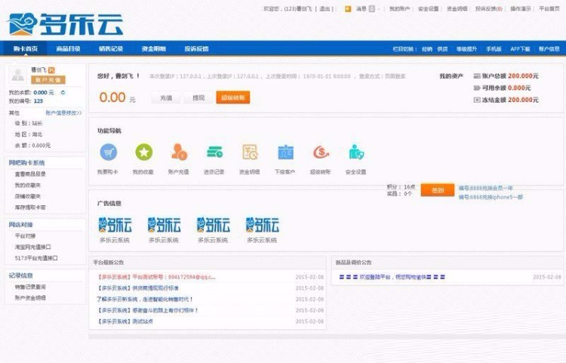Image resolution: width=566 pixels, height=363 pixels.
Task: Click the yellow message icon in top bar
Action: point(348,9)
